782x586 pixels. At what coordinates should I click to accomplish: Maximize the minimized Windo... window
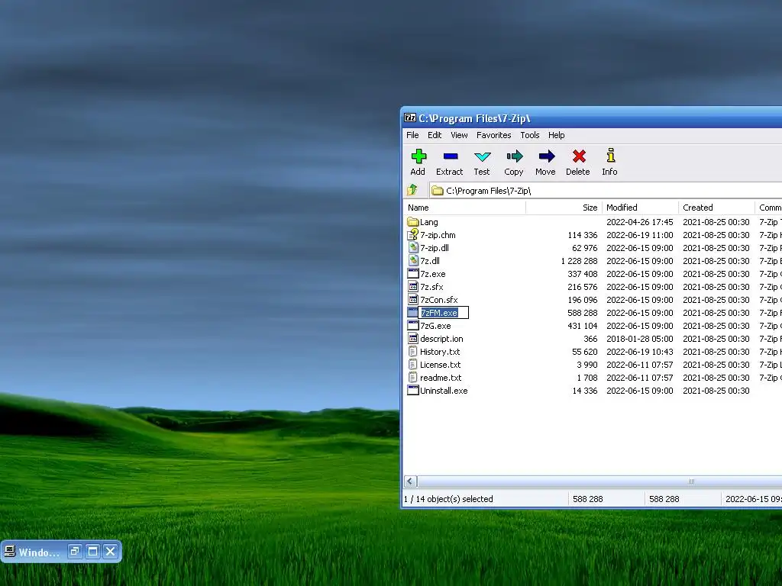pos(92,551)
